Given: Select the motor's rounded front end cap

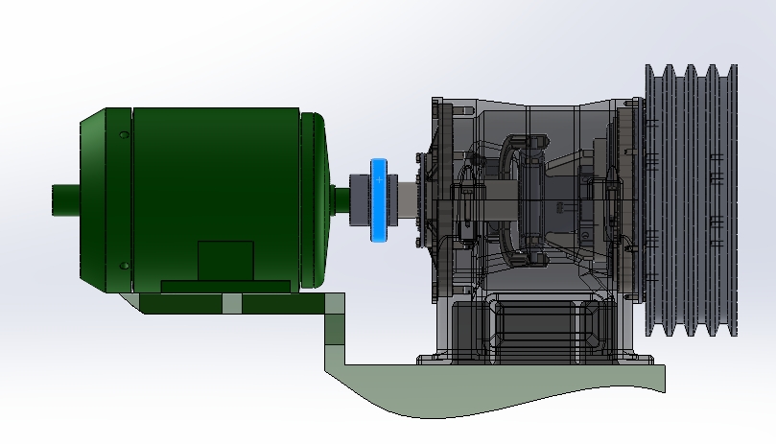Looking at the screenshot, I should pos(314,200).
